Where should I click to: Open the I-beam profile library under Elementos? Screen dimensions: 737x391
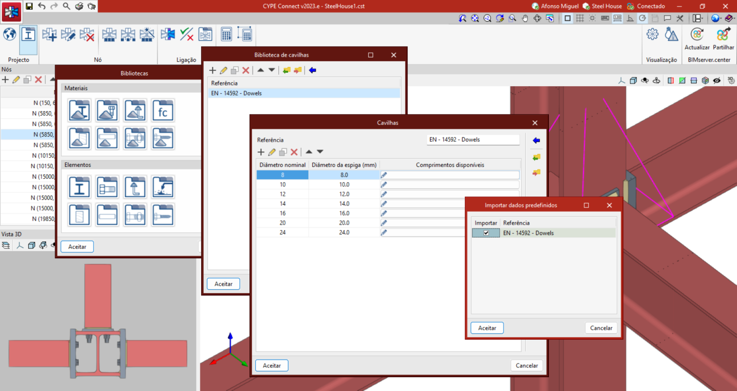(79, 187)
